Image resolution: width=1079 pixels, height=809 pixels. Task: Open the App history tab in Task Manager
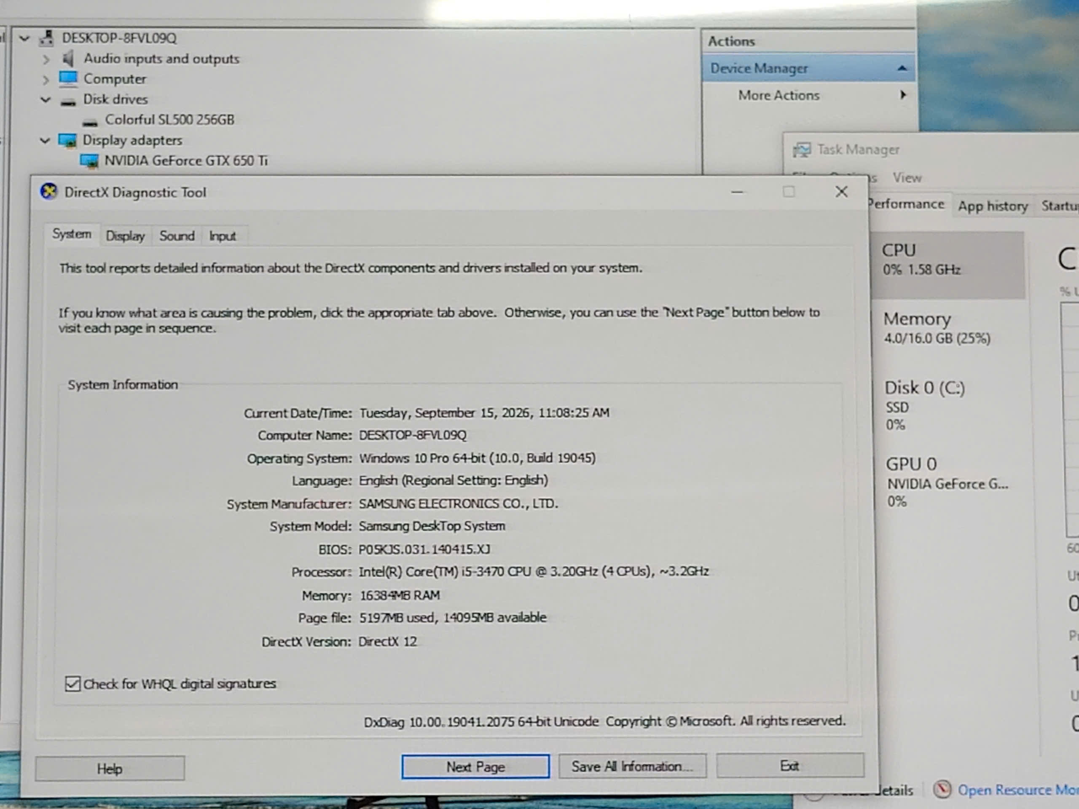(993, 206)
